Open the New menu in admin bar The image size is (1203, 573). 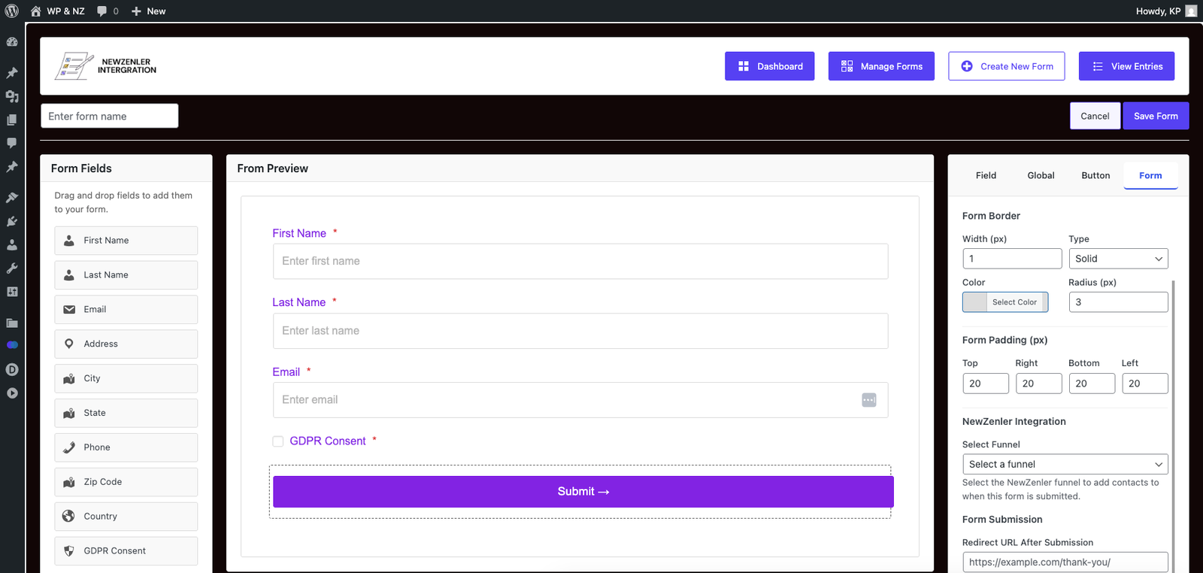(x=148, y=11)
